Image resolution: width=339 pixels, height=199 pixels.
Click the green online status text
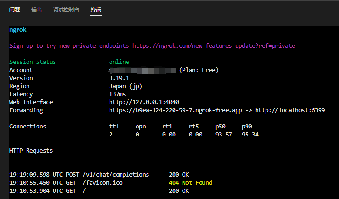[x=119, y=62]
